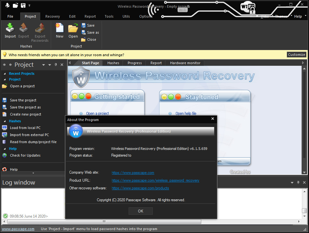Open the Log window dropdown arrow
309x233 pixels.
pyautogui.click(x=292, y=183)
